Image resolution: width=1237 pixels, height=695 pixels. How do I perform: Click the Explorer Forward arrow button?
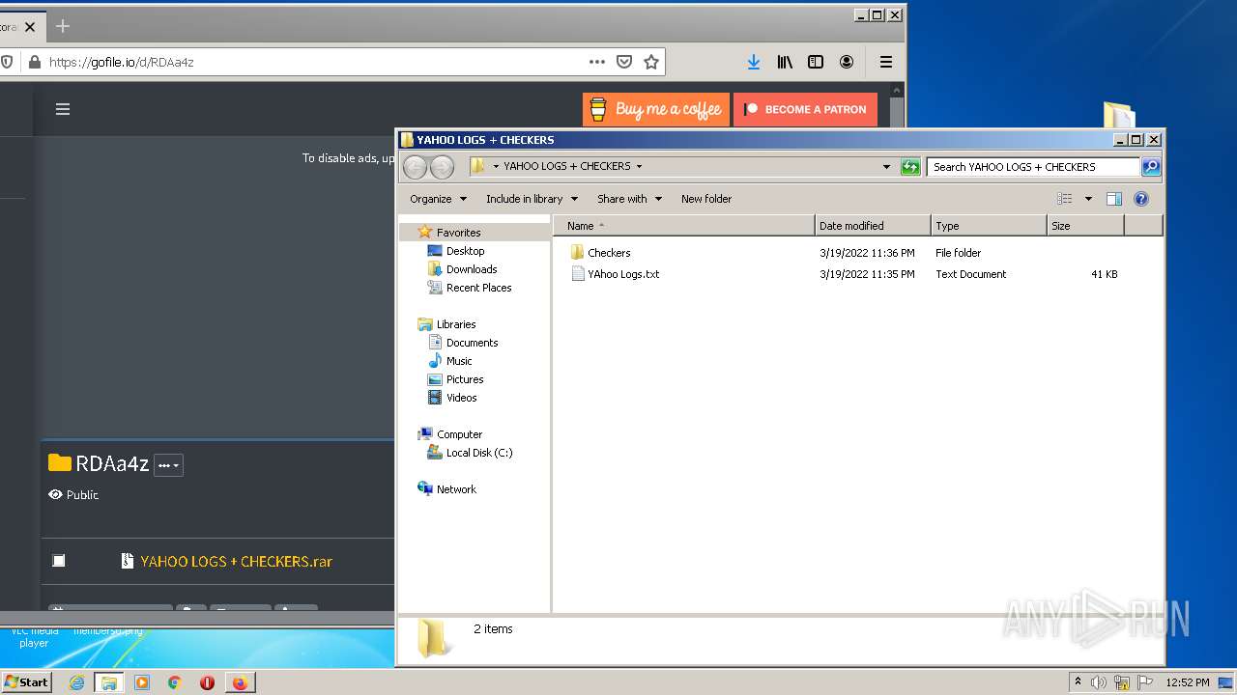point(442,167)
